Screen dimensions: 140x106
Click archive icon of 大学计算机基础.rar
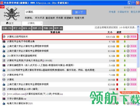pos(4,99)
